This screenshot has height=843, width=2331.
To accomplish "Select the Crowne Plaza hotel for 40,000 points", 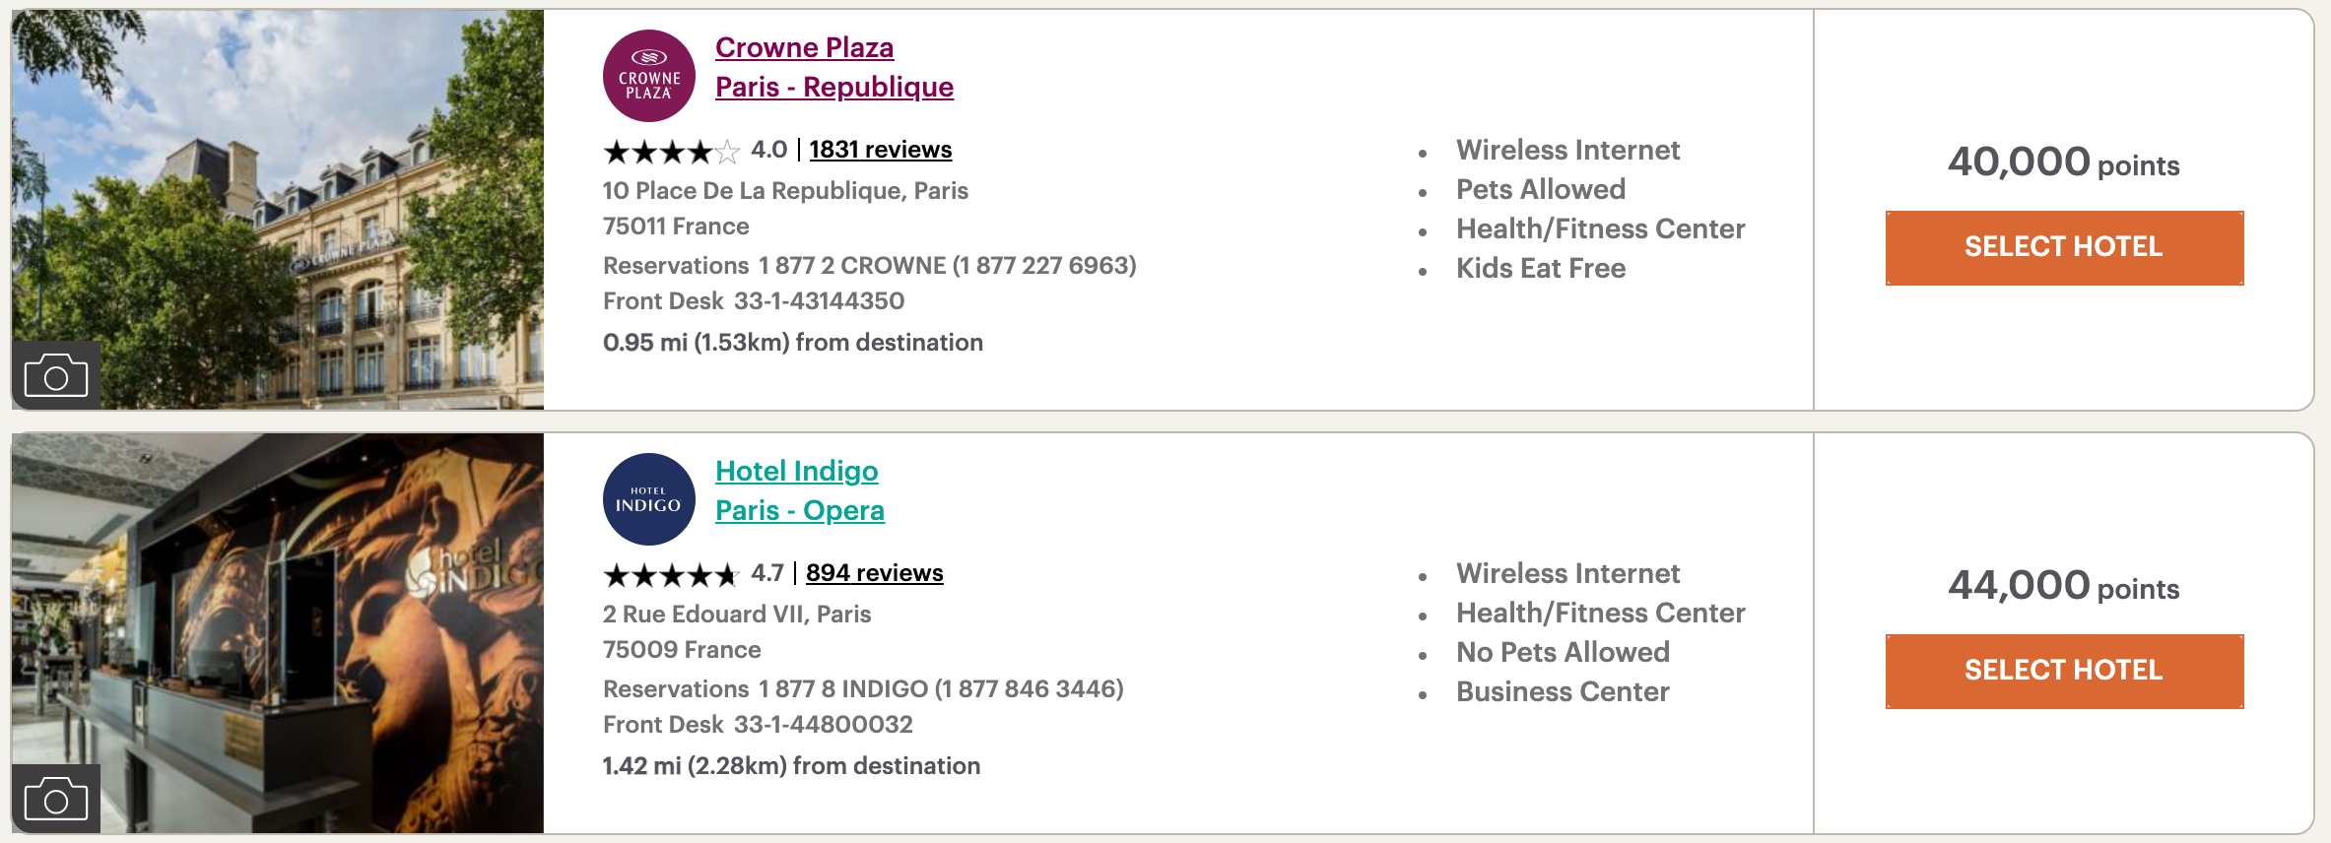I will pos(2063,247).
